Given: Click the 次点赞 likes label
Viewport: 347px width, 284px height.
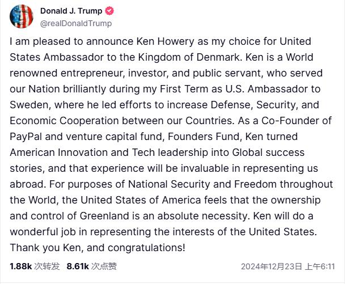Looking at the screenshot, I should pyautogui.click(x=104, y=266).
